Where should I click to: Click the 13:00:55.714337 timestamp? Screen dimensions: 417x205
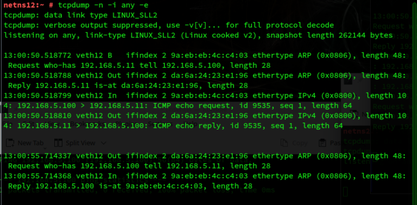[x=37, y=156]
